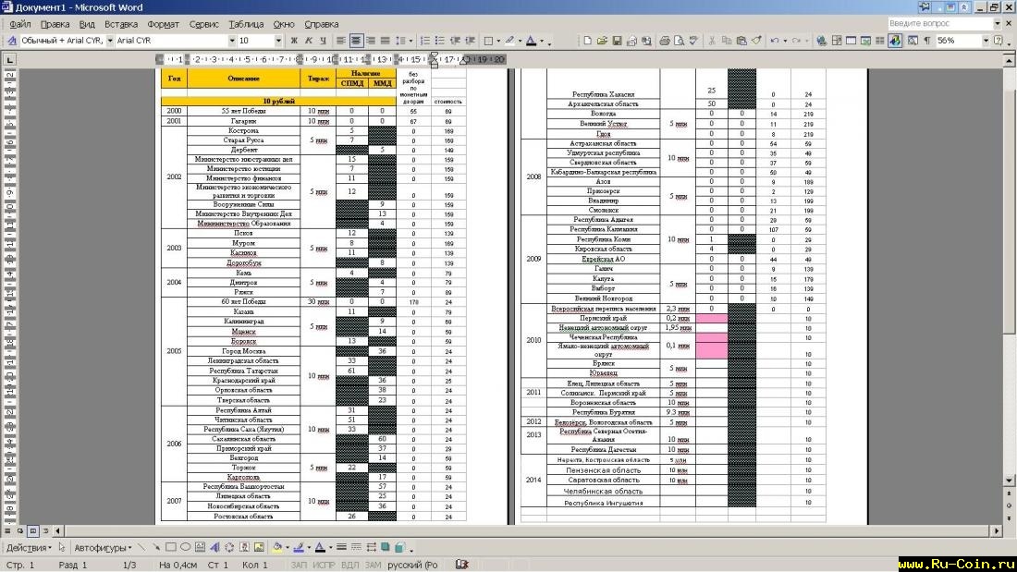Open the Таблица menu
Viewport: 1017px width, 572px height.
tap(246, 24)
